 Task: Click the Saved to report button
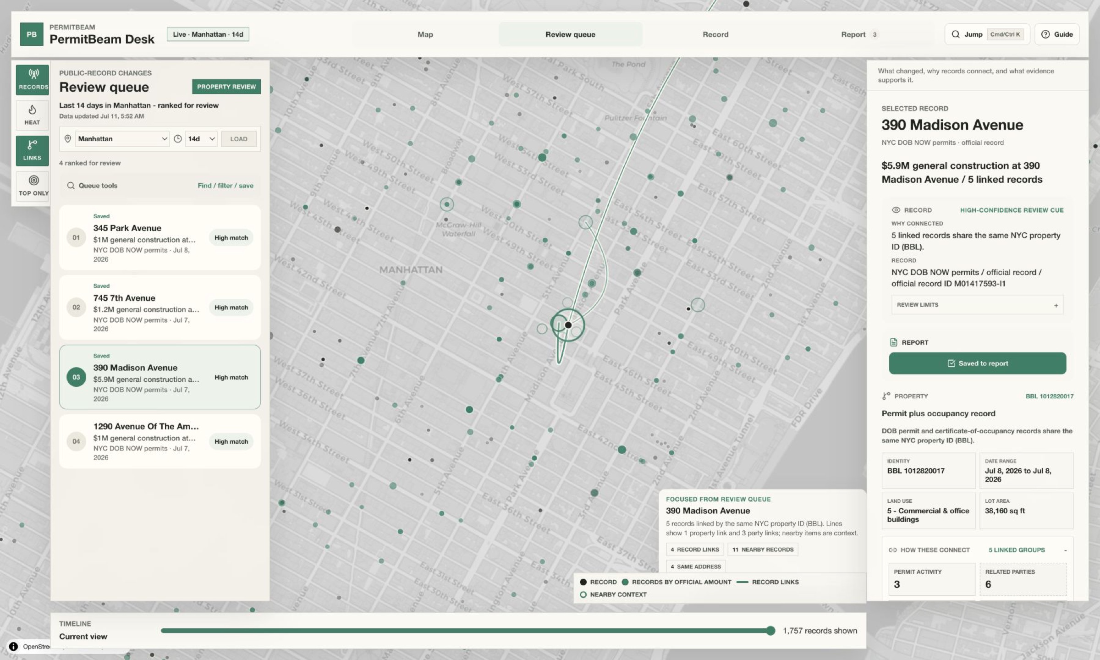[x=977, y=363]
